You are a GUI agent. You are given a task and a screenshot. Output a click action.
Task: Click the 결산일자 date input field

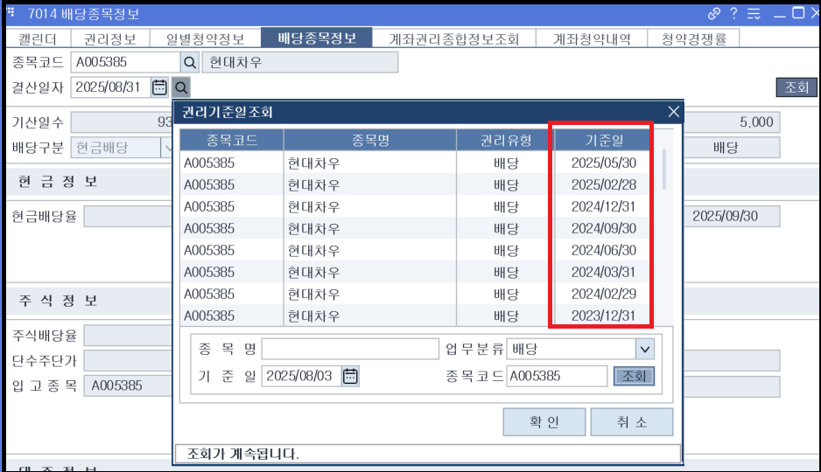pyautogui.click(x=111, y=87)
